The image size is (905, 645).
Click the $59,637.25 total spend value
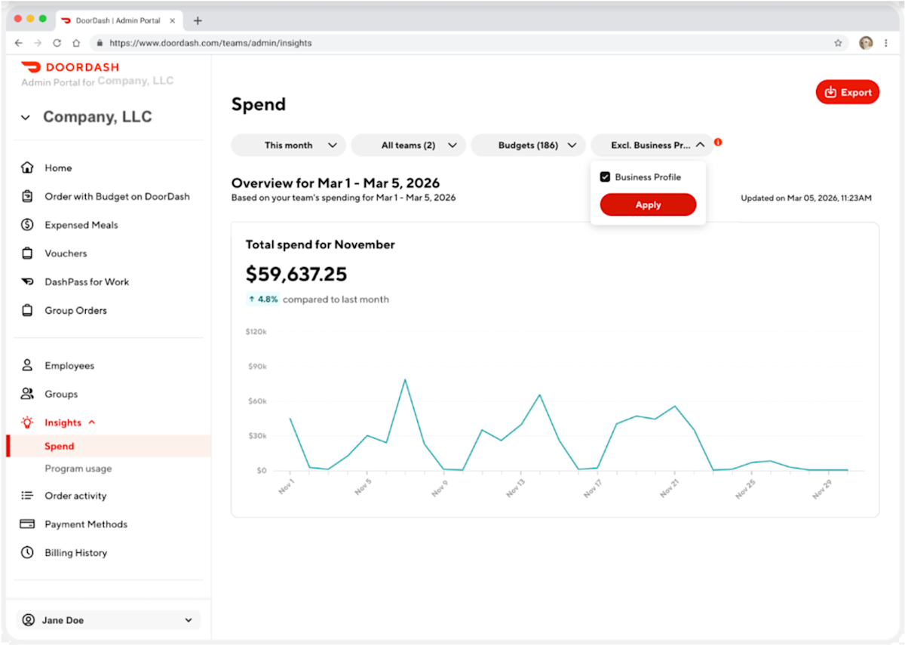point(296,274)
